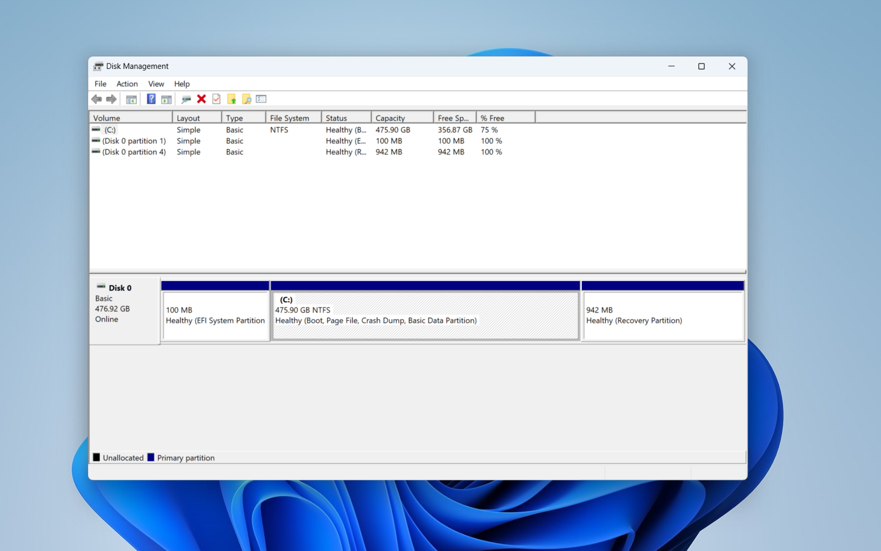Viewport: 881px width, 551px height.
Task: Show the Action pane via toolbar icon
Action: 167,99
